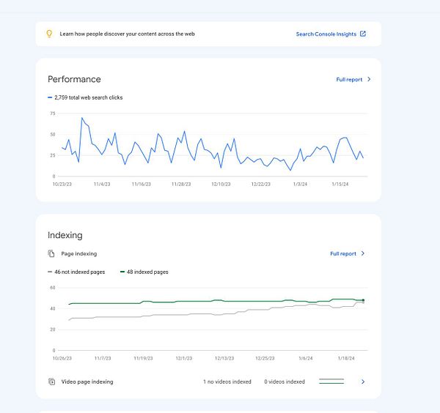This screenshot has height=413, width=440.
Task: Select the Page indexing label
Action: click(78, 253)
